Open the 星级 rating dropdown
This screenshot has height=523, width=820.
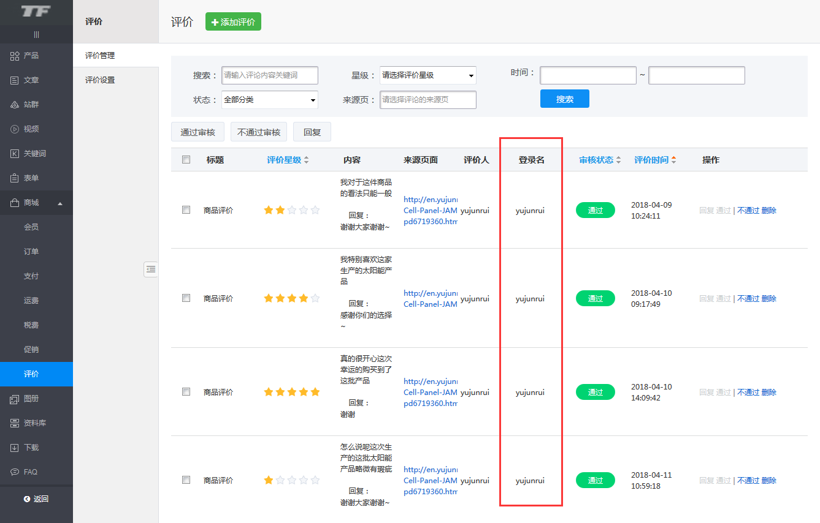coord(427,75)
